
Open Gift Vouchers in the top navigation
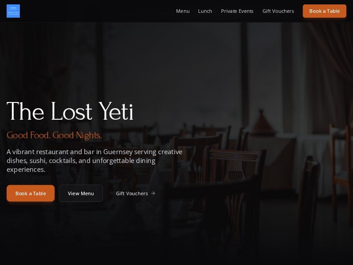(278, 11)
